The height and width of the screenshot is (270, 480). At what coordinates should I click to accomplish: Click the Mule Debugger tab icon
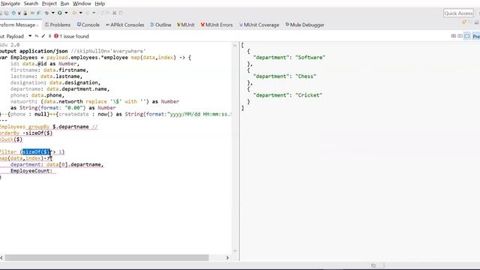(x=287, y=25)
